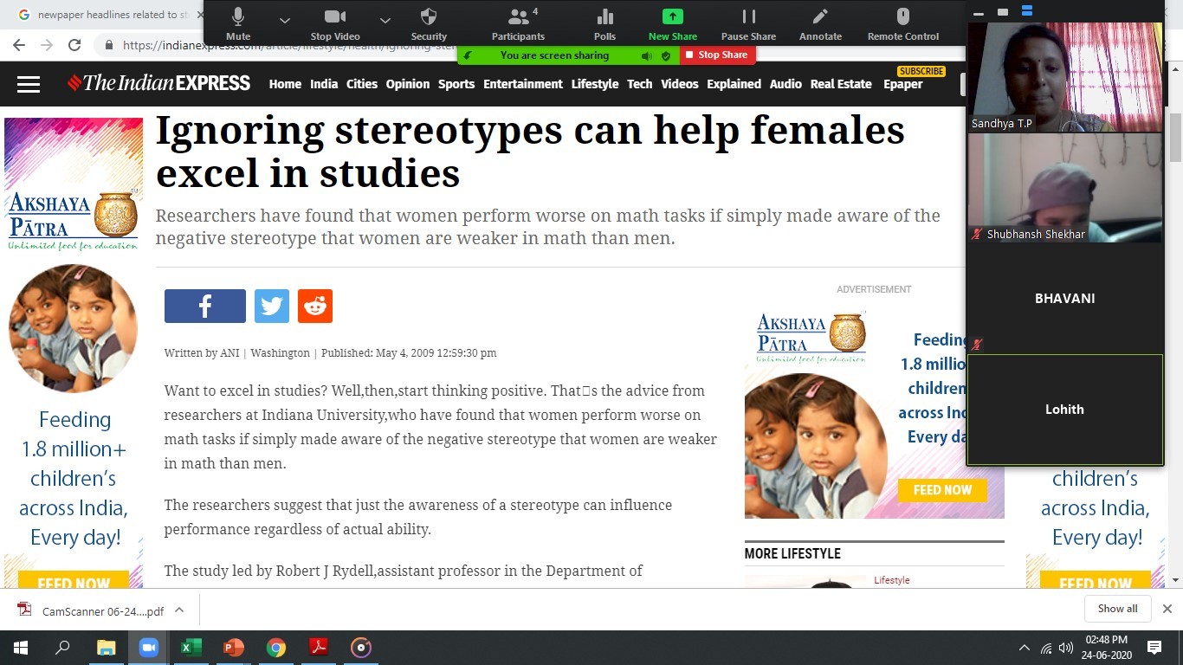Open CamScanner download options chevron
The image size is (1183, 665).
coord(179,610)
